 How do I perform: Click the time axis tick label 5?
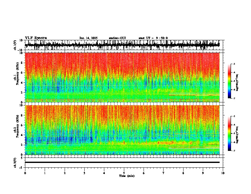tap(124, 173)
